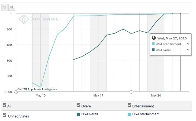Click the US-Overall dark teal legend swatch
The width and height of the screenshot is (196, 121).
pyautogui.click(x=78, y=114)
